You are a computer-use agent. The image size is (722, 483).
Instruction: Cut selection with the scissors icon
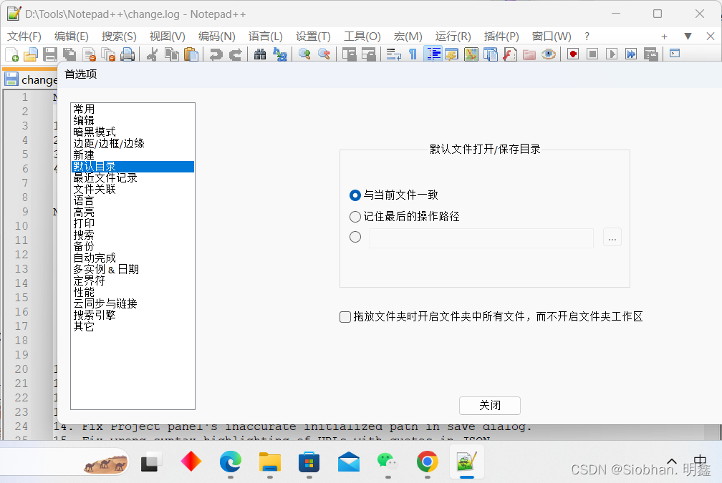click(152, 54)
